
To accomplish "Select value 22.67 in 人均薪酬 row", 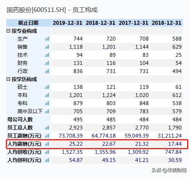I will [x=109, y=144].
